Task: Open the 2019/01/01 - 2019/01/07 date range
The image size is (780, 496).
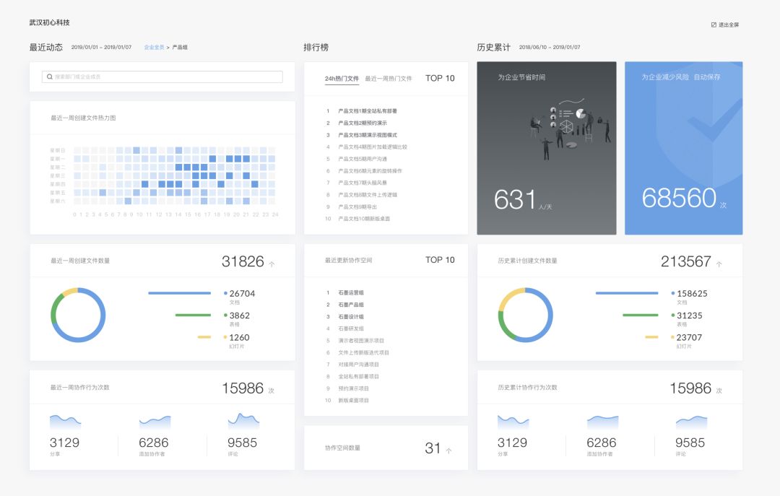Action: 102,47
